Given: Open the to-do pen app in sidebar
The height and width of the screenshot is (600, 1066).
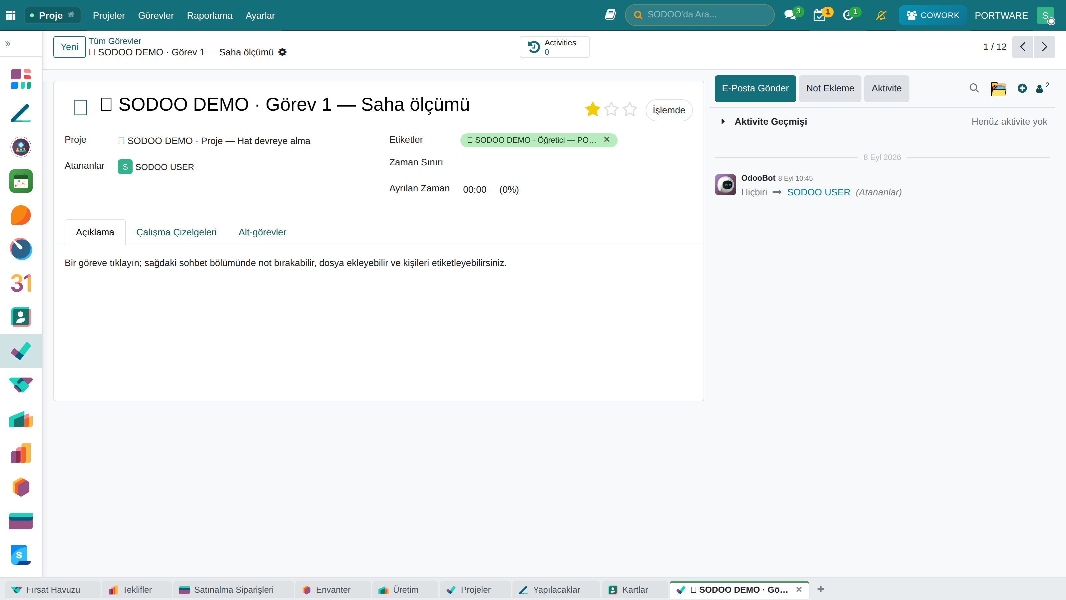Looking at the screenshot, I should click(x=21, y=113).
